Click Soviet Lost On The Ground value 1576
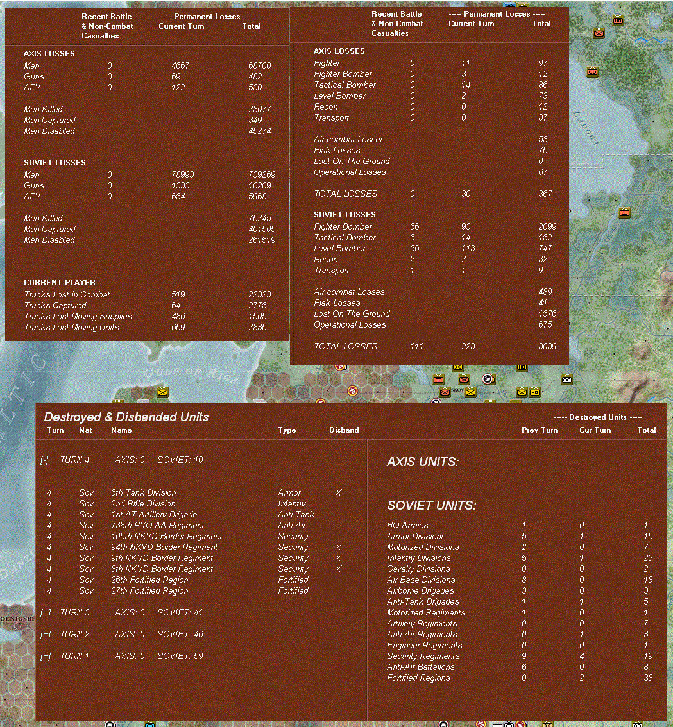The image size is (673, 727). click(x=547, y=314)
